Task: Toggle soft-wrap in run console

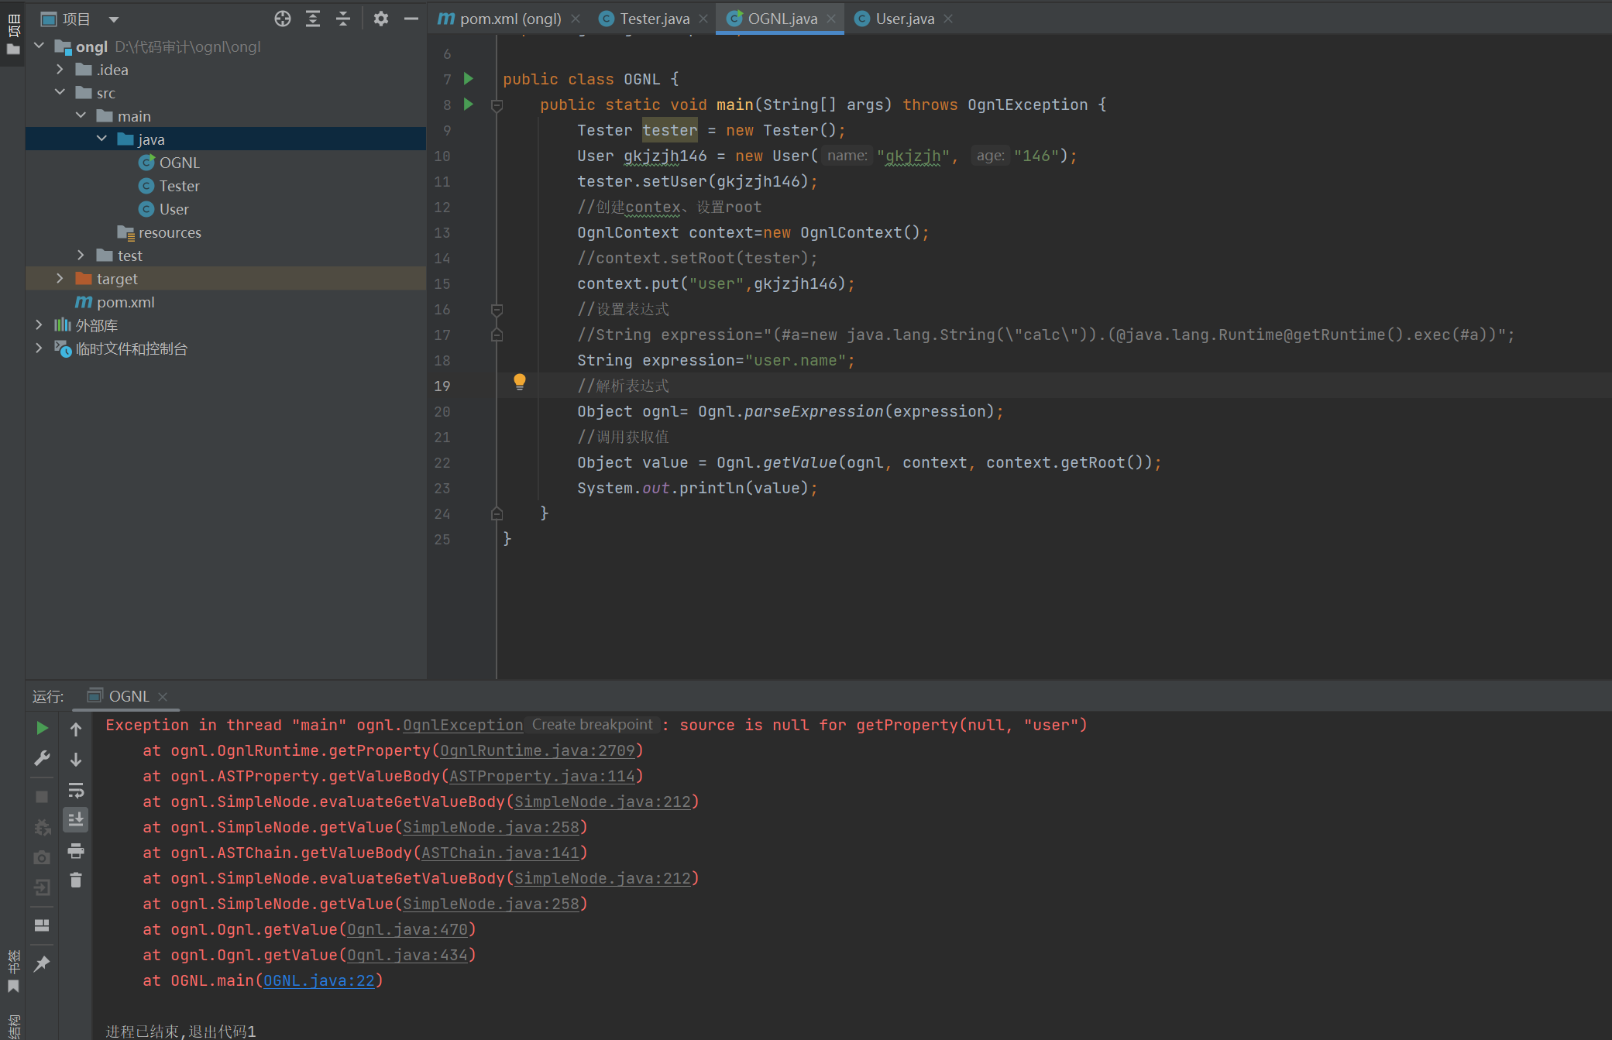Action: (76, 790)
